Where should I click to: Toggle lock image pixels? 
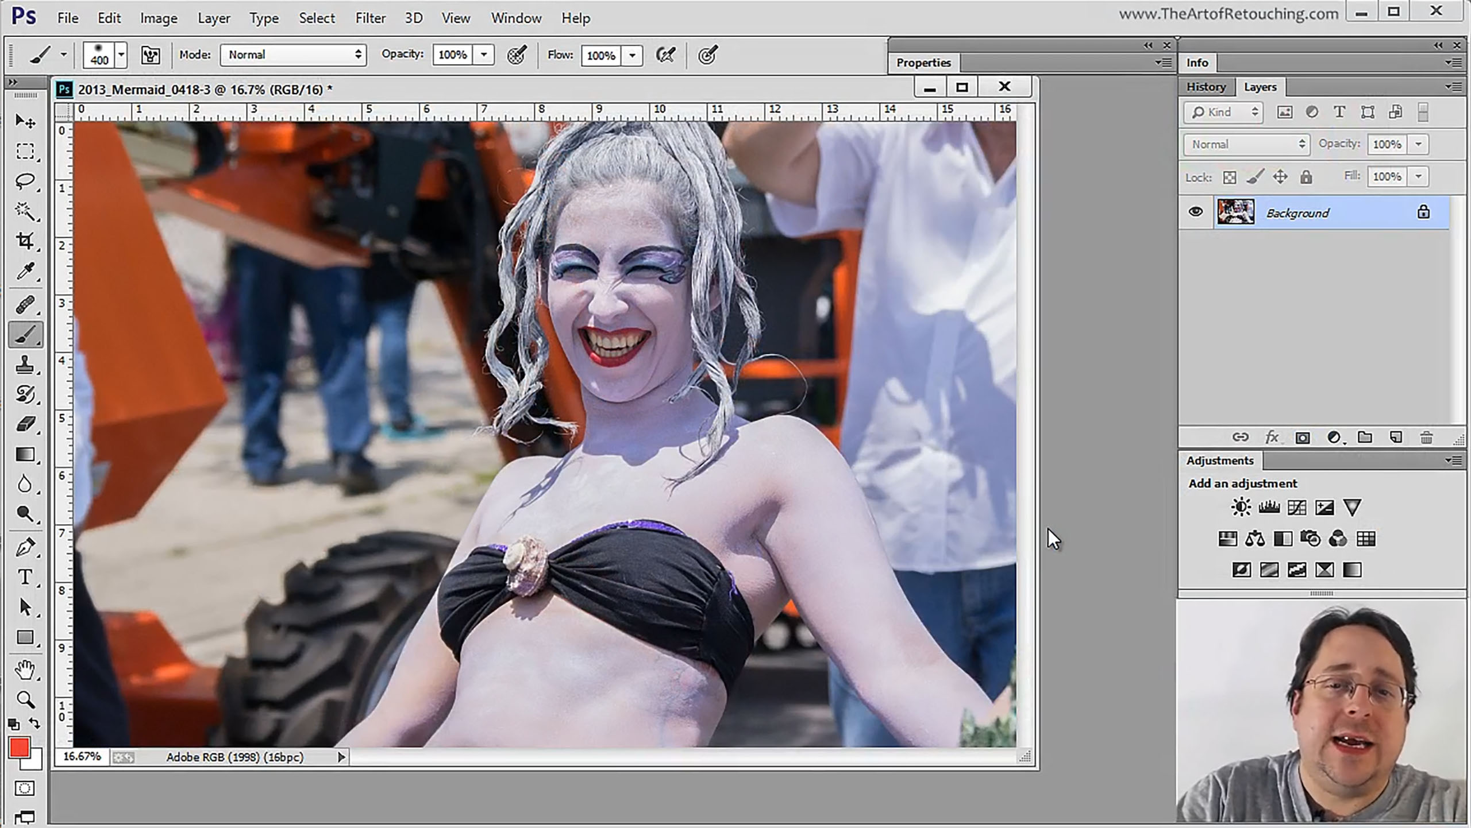(1255, 177)
